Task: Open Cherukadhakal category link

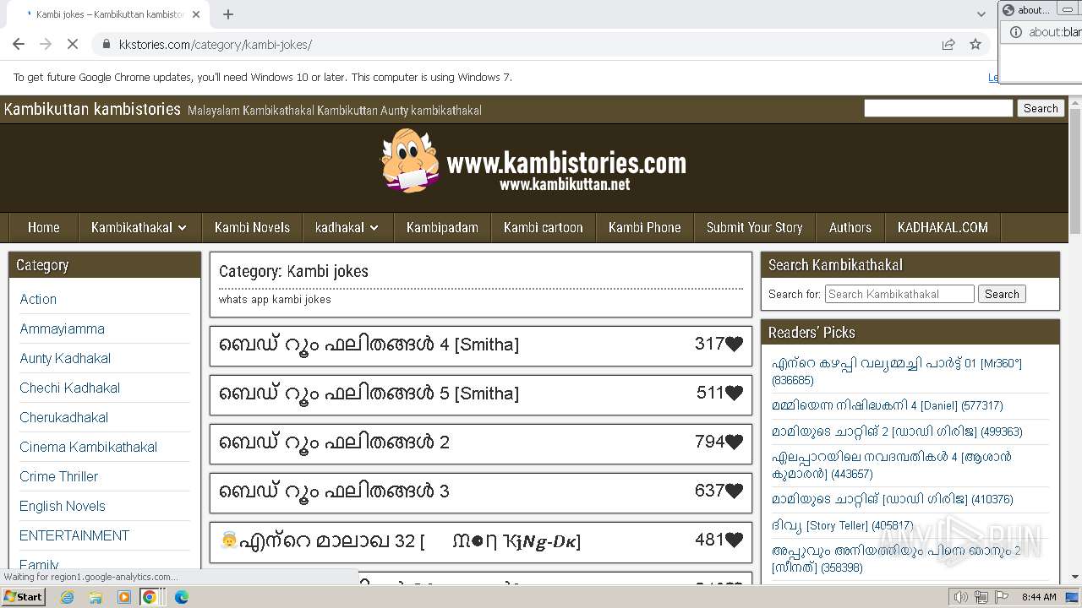Action: (x=63, y=417)
